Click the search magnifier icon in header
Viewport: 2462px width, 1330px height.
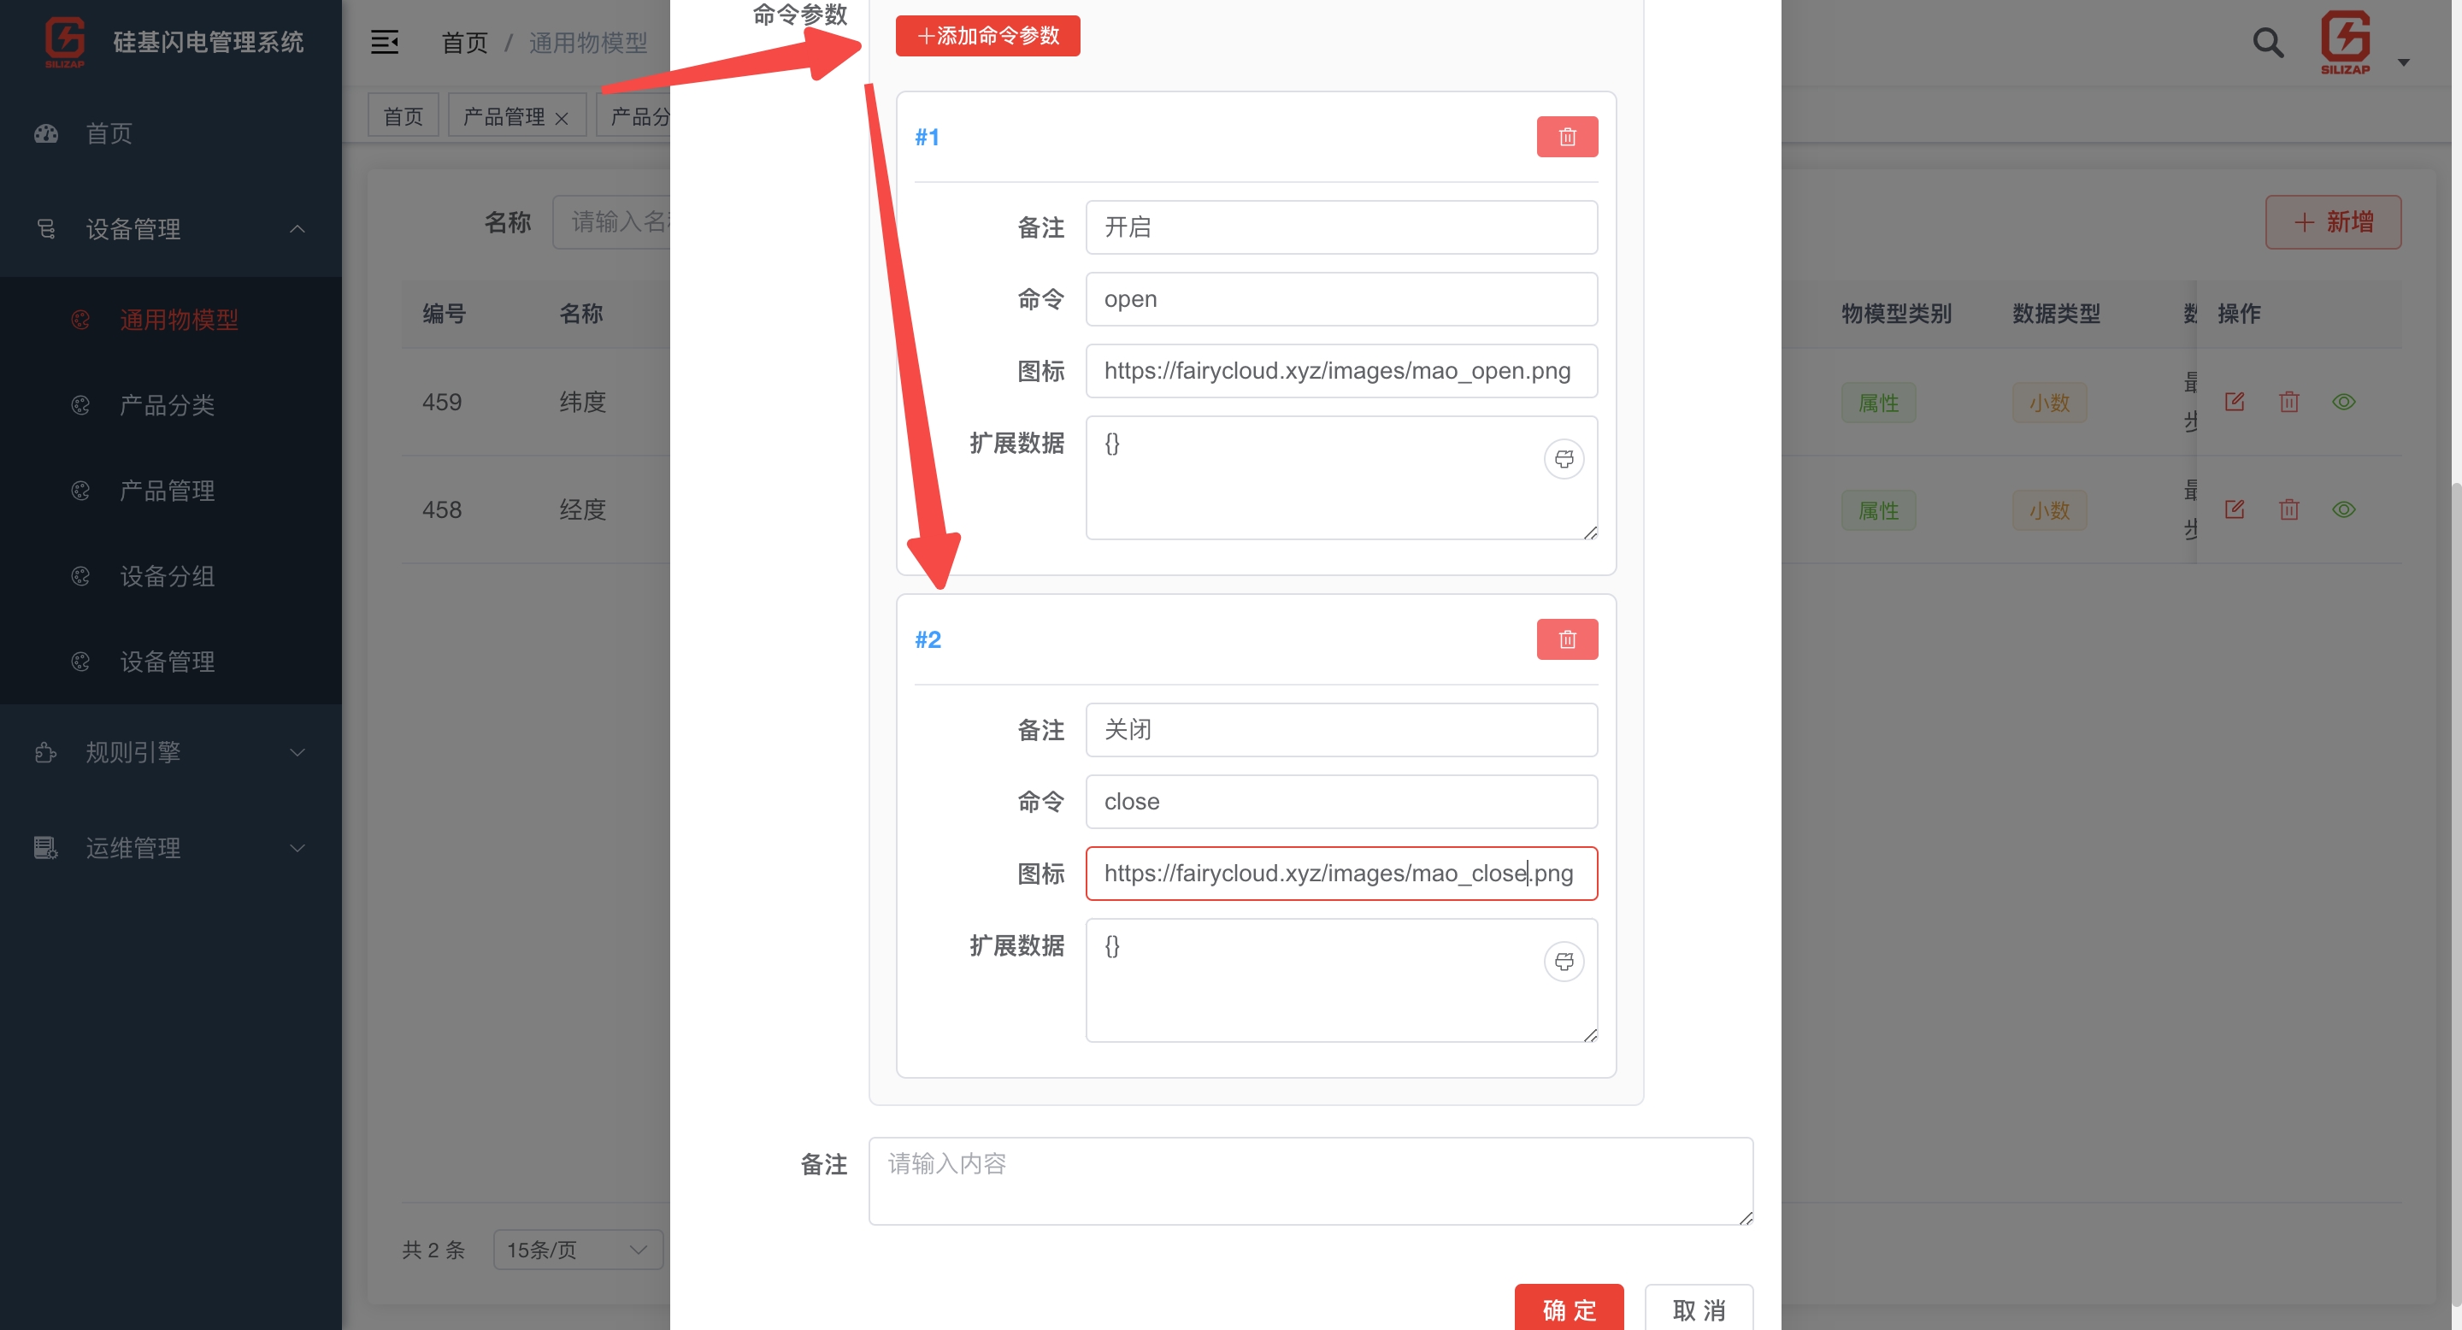[x=2268, y=42]
